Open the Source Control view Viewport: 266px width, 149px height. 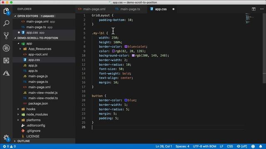6,36
